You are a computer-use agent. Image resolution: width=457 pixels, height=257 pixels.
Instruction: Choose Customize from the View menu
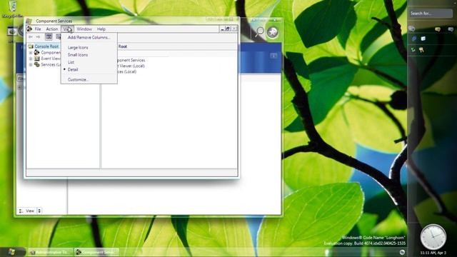[89, 79]
